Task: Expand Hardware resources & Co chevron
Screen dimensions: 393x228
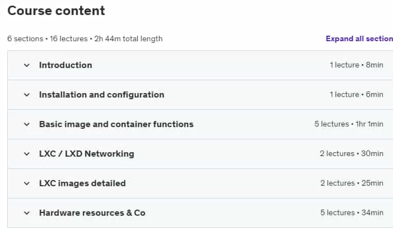Action: point(27,213)
